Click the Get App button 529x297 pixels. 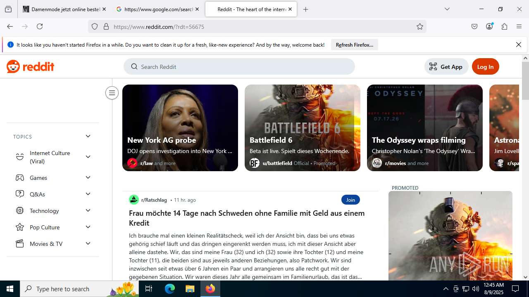click(446, 66)
